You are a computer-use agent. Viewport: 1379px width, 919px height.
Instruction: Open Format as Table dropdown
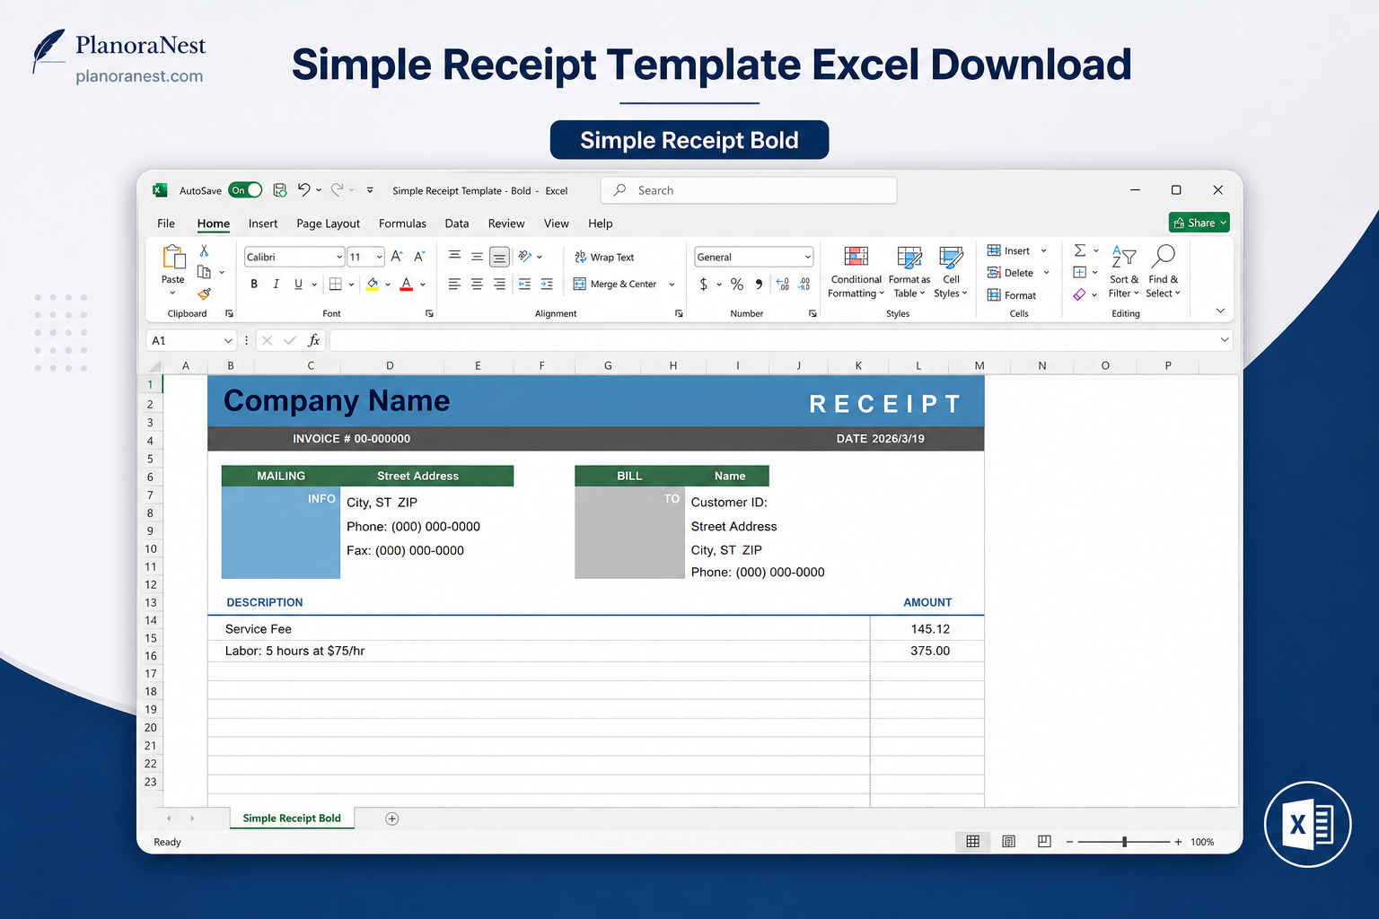(x=909, y=272)
